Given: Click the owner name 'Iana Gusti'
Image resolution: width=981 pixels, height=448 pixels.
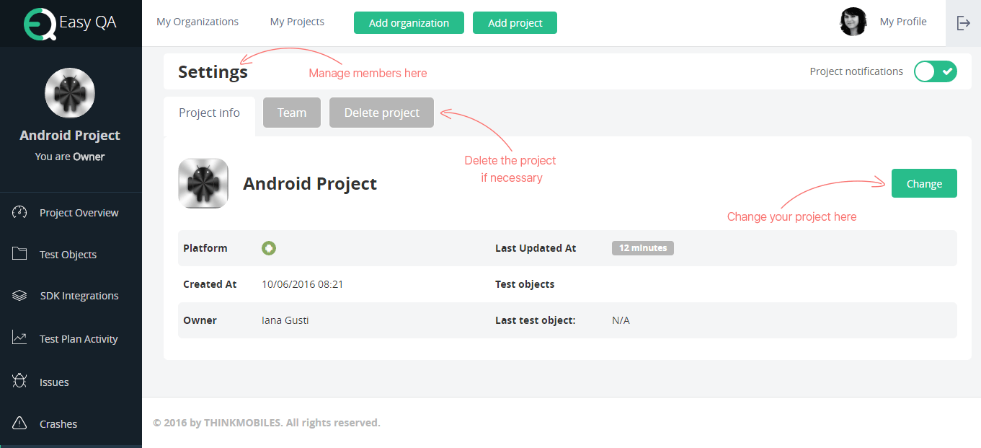Looking at the screenshot, I should (285, 320).
